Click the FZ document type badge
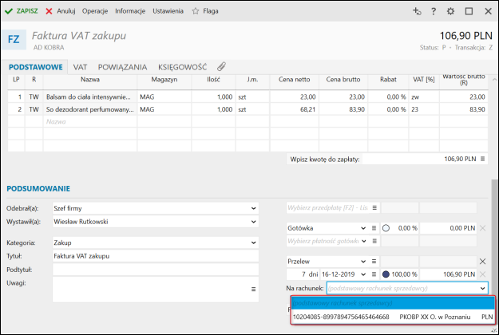Viewport: 499px width, 335px height. pyautogui.click(x=14, y=39)
